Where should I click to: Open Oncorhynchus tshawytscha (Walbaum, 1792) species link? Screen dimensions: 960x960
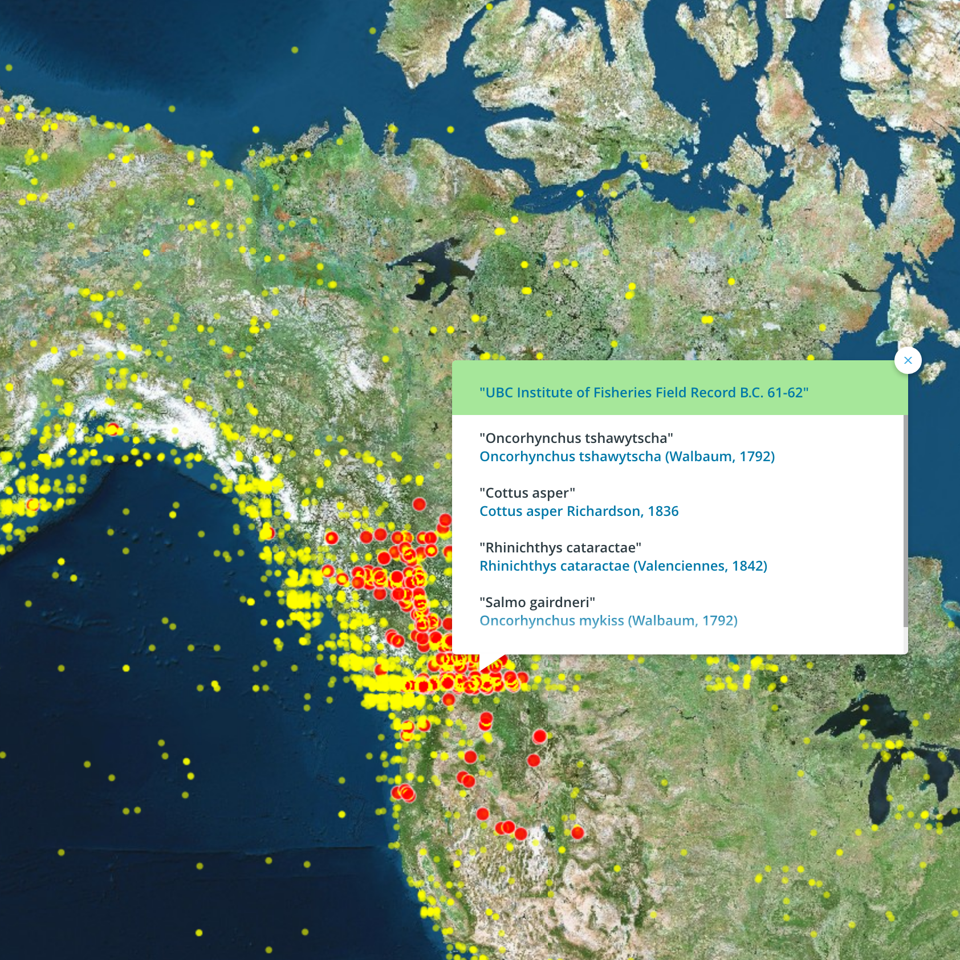click(x=627, y=457)
